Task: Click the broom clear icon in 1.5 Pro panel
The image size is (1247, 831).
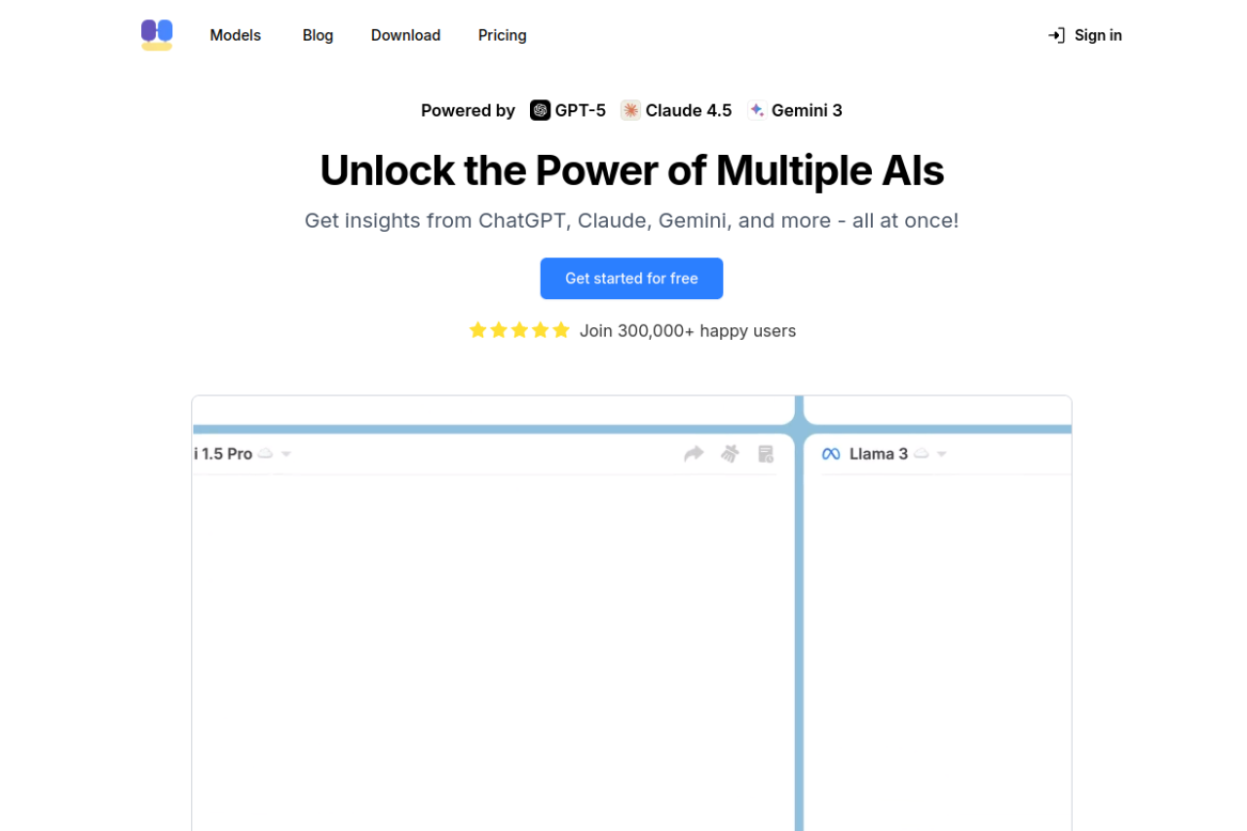Action: click(x=730, y=454)
